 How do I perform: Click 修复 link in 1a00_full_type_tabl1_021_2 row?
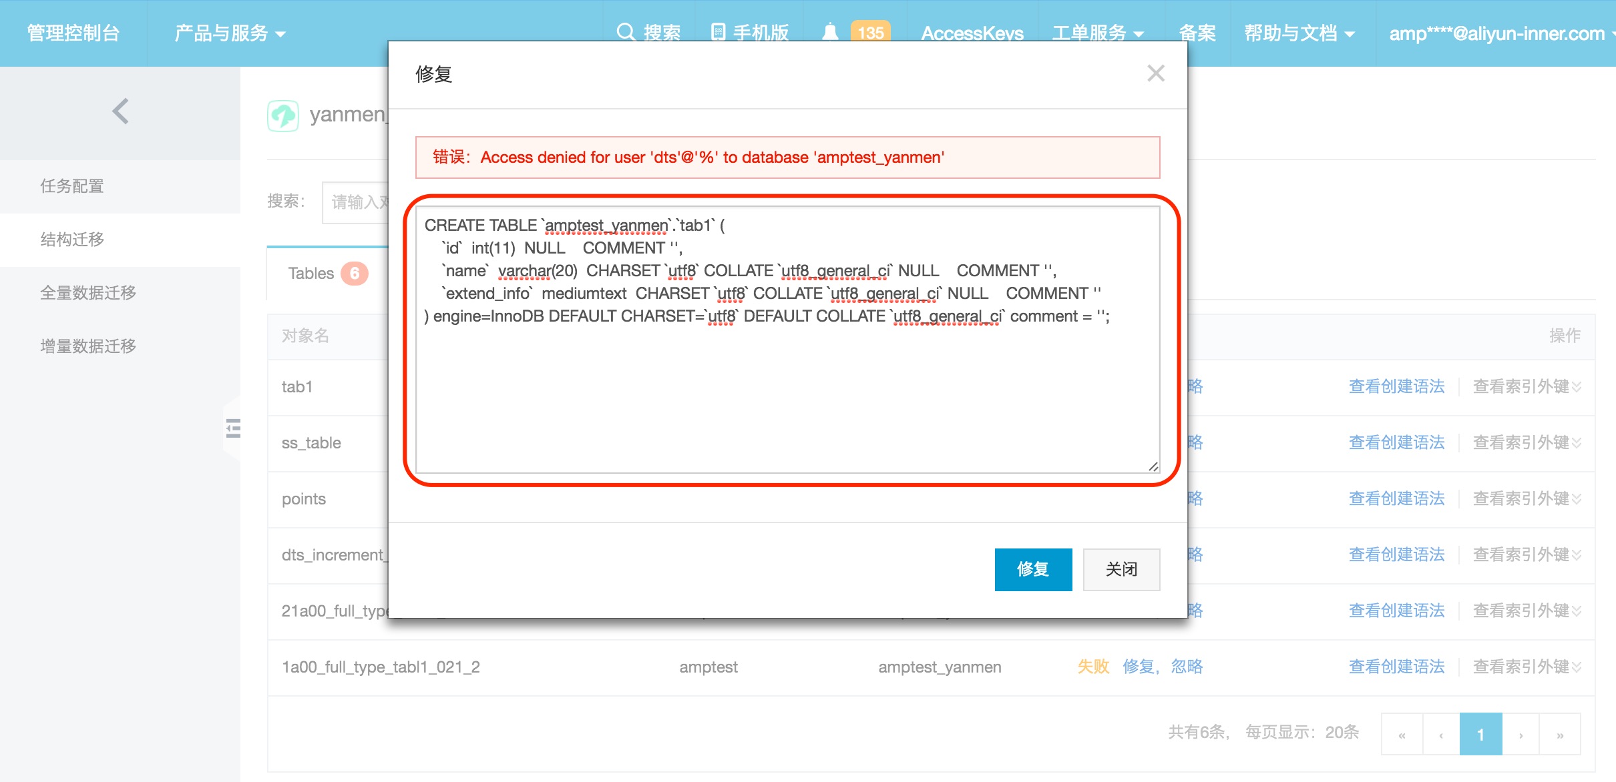pos(1139,667)
